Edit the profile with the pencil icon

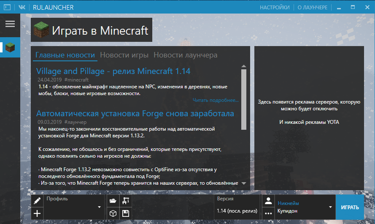(x=37, y=200)
